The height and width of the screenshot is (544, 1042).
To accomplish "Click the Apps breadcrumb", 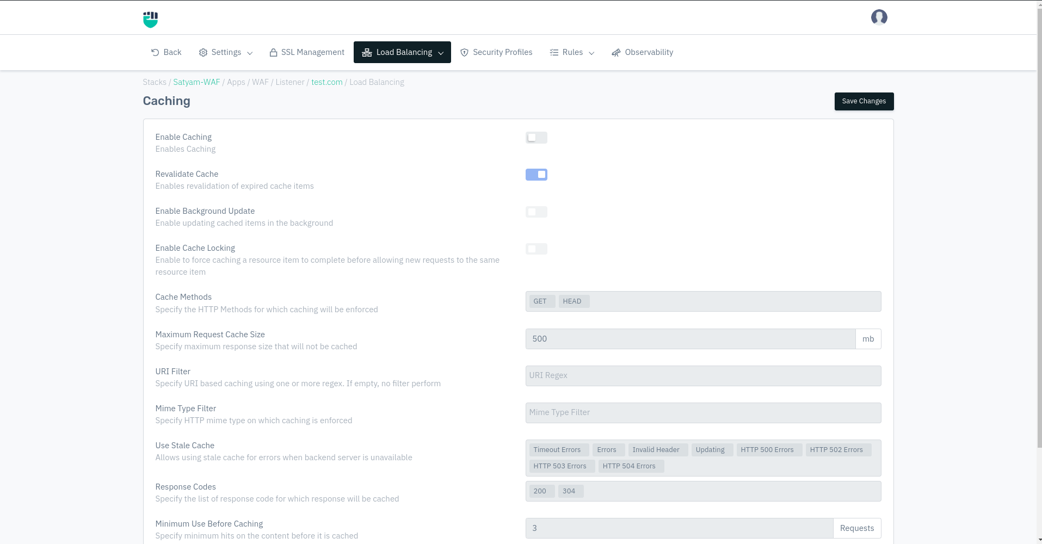I will point(236,82).
